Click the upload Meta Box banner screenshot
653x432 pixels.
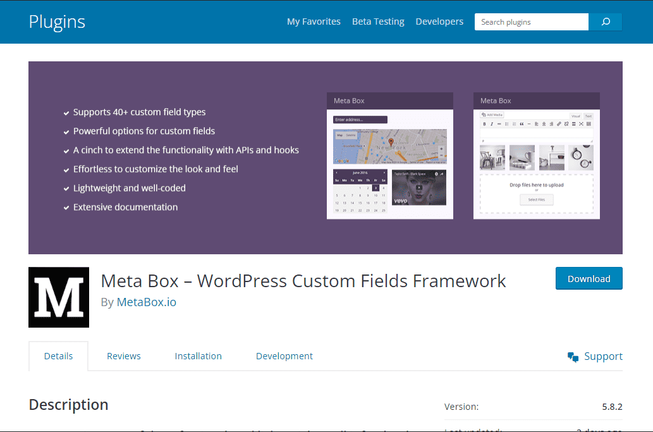pyautogui.click(x=537, y=156)
